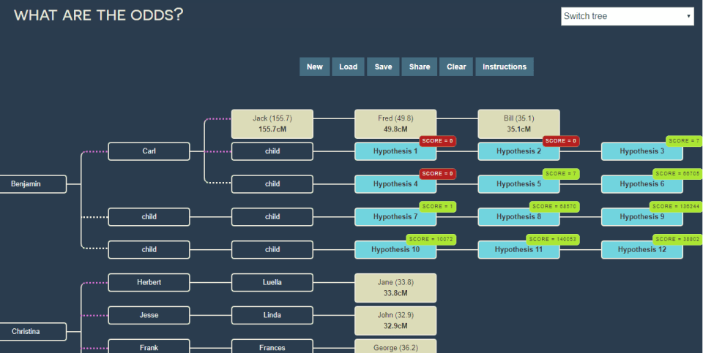Select the Jesse node
Screen dimensions: 703x353
149,315
